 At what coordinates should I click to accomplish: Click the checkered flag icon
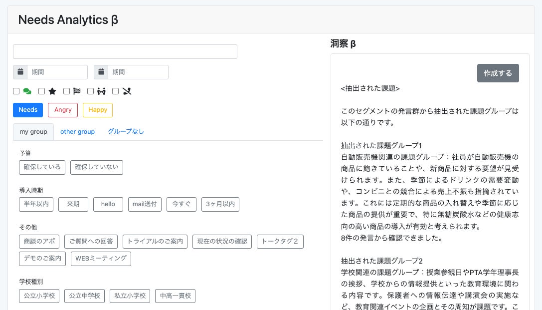coord(77,91)
